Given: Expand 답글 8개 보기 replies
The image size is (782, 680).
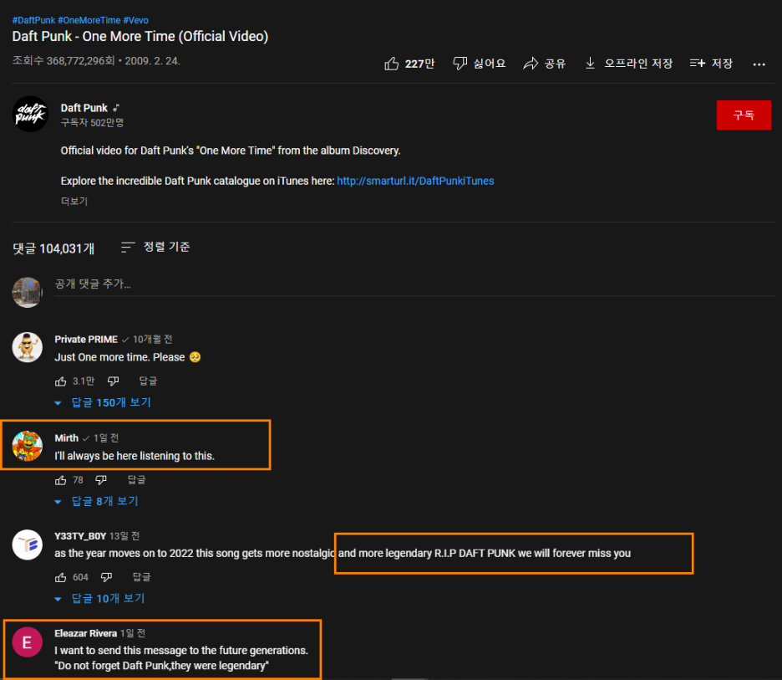Looking at the screenshot, I should tap(96, 501).
